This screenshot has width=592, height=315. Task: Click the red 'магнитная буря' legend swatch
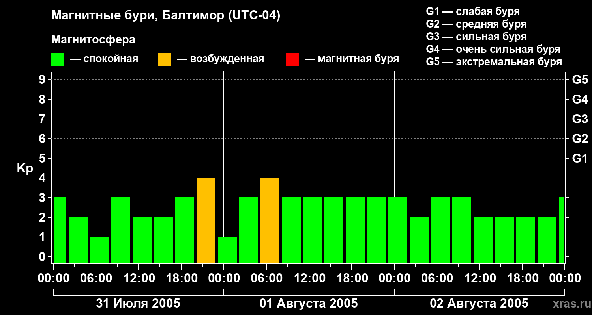click(x=292, y=59)
